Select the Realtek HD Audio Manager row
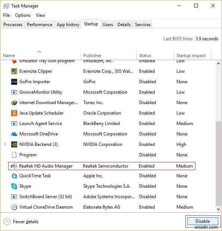The width and height of the screenshot is (222, 231). click(x=102, y=166)
